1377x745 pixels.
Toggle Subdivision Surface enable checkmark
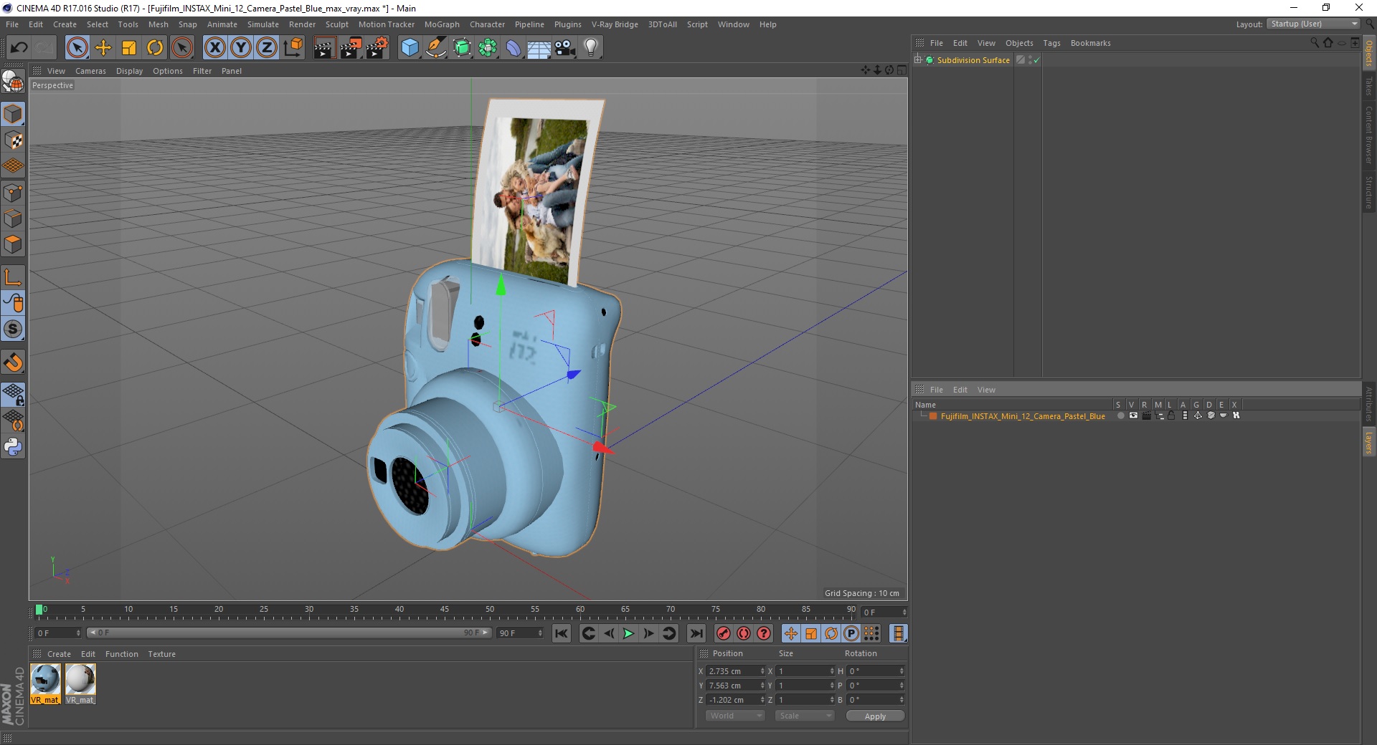tap(1036, 60)
